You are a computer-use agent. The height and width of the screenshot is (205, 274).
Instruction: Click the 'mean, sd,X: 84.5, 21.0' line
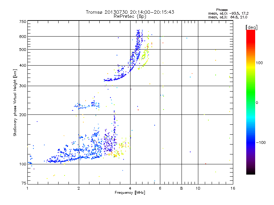228,17
